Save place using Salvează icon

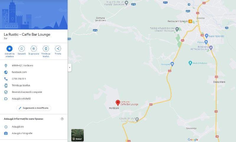(22, 49)
